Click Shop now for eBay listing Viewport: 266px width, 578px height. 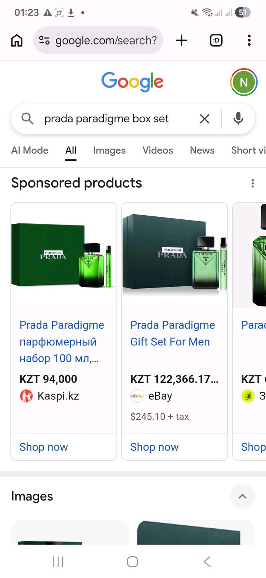[154, 447]
